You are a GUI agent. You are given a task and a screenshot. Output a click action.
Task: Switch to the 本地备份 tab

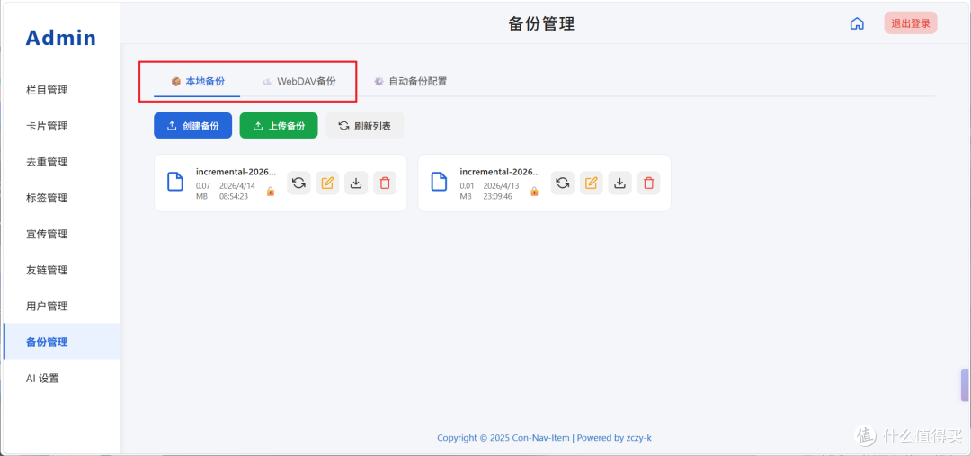click(197, 81)
